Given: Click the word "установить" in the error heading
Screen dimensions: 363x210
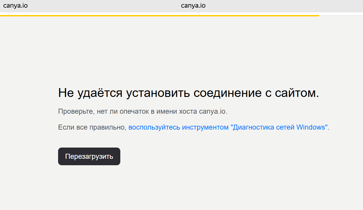Looking at the screenshot, I should click(x=158, y=93).
